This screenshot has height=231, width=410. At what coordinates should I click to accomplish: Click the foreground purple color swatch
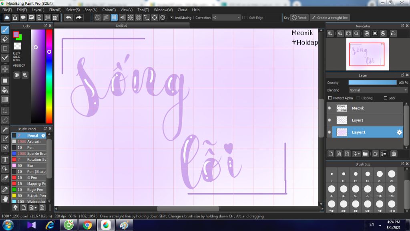click(16, 34)
